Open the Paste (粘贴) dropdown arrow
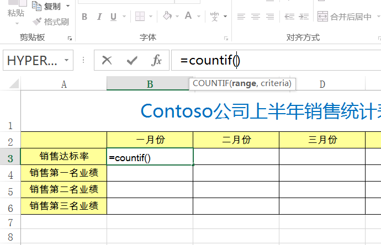Image resolution: width=381 pixels, height=245 pixels. coord(17,24)
